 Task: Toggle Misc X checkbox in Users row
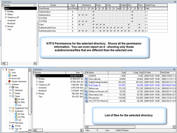coord(129,25)
